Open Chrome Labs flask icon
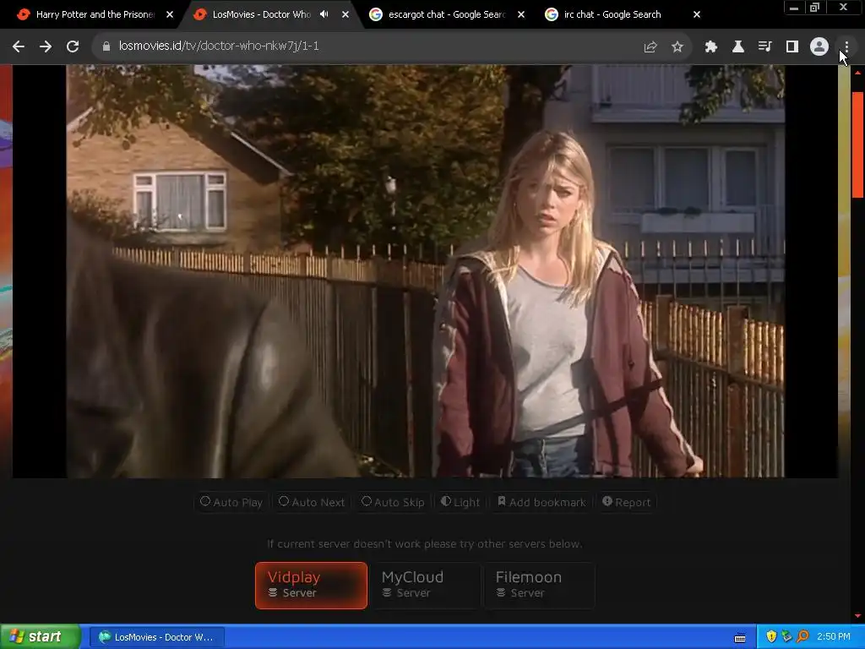 (x=737, y=47)
